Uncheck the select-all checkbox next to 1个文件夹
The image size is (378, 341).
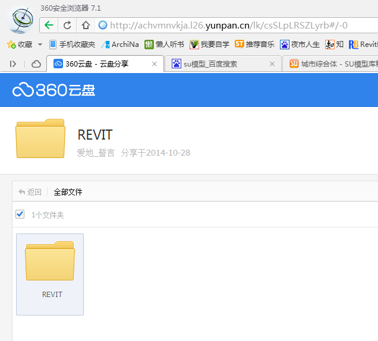pyautogui.click(x=20, y=214)
